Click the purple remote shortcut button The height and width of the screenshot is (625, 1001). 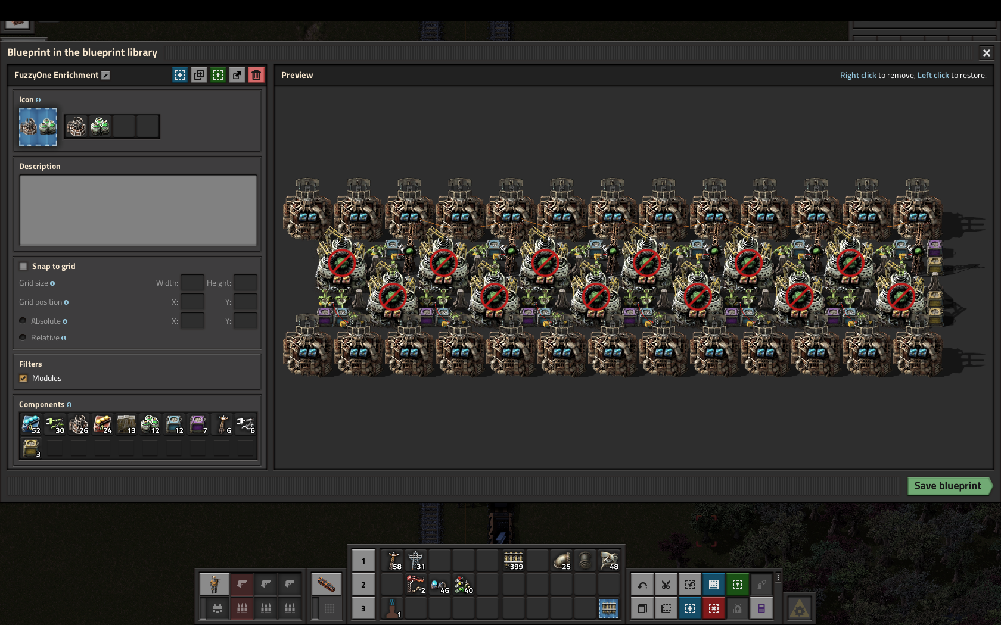761,608
